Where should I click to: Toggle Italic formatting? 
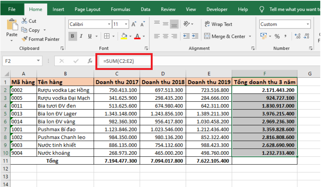click(81, 36)
